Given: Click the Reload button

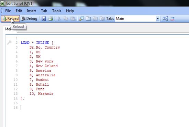Looking at the screenshot, I should (11, 18).
